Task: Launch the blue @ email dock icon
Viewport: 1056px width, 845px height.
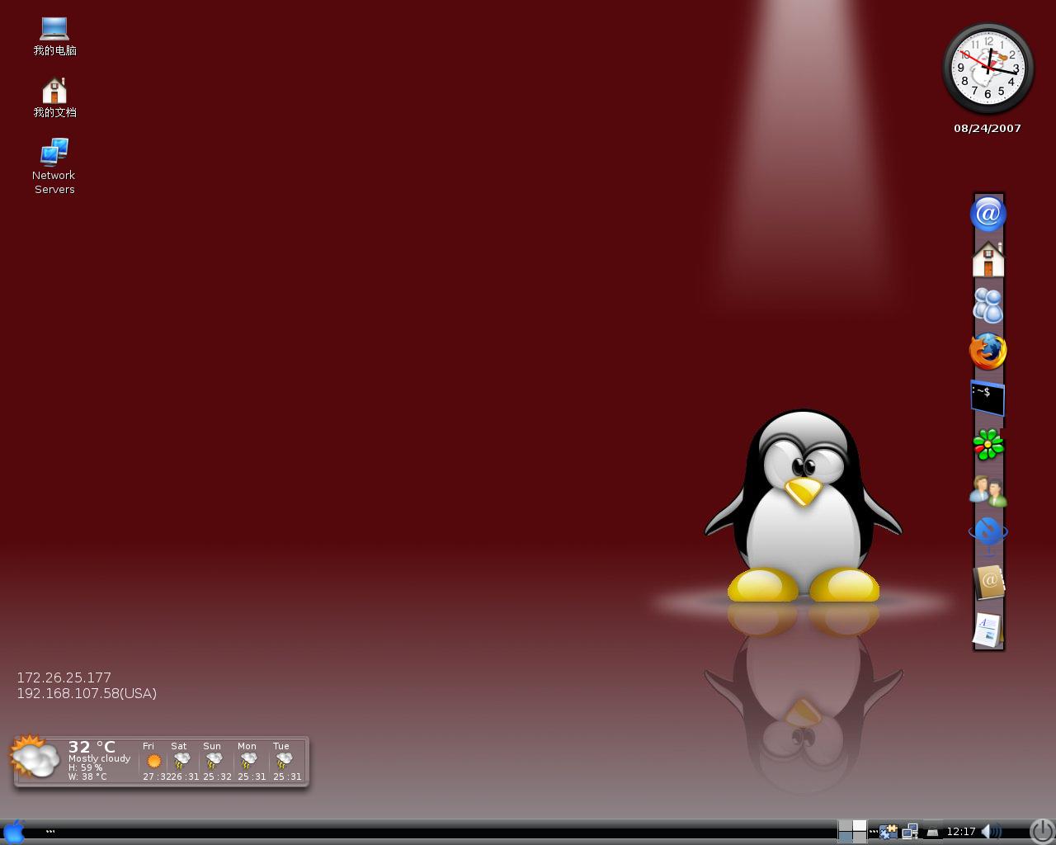Action: tap(988, 215)
